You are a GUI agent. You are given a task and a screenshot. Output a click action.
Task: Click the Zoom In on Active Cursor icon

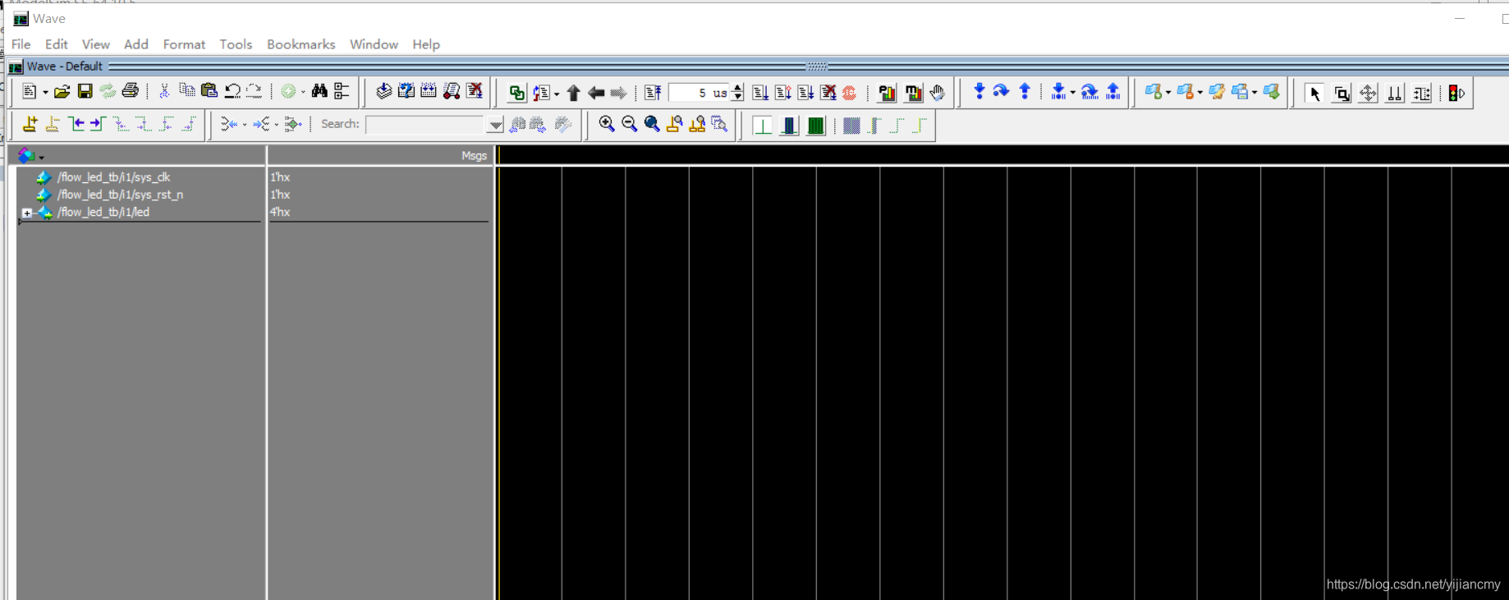click(675, 124)
